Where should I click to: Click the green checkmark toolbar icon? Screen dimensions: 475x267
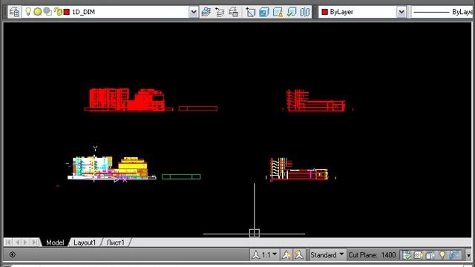(x=292, y=12)
